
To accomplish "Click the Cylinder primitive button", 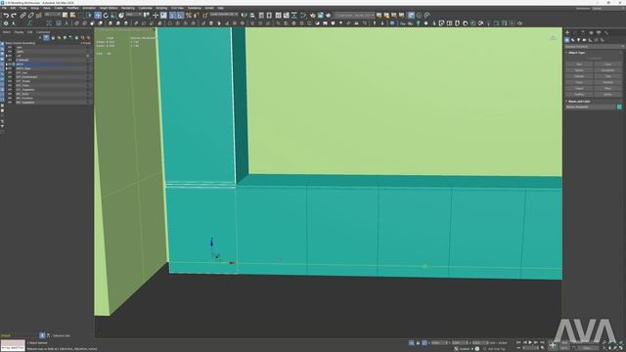I will point(579,76).
